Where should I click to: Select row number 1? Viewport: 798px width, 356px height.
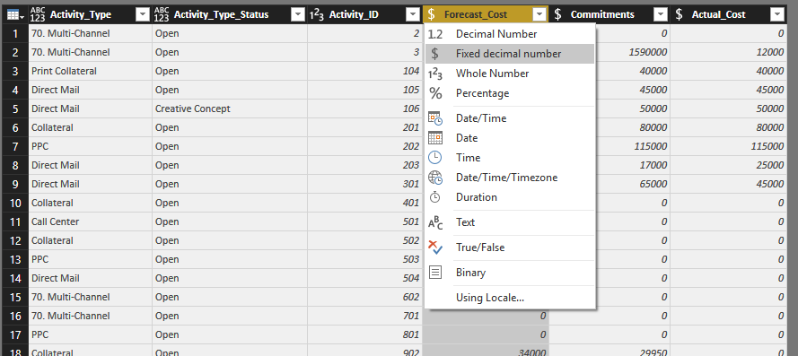[x=15, y=34]
